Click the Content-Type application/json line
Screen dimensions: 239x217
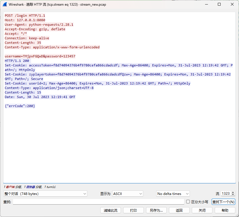(49, 88)
